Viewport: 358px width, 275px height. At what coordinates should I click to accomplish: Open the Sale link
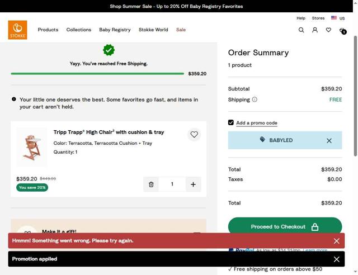pos(181,30)
